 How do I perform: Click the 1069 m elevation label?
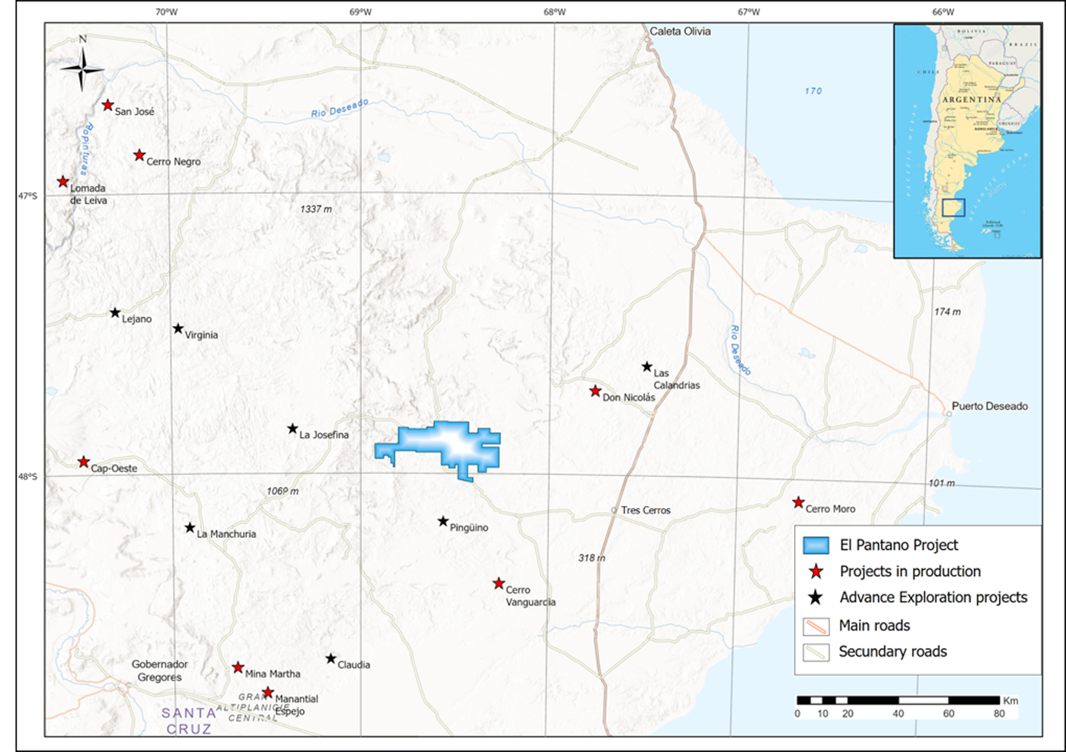click(x=282, y=491)
